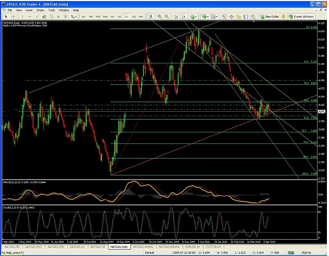This screenshot has width=329, height=256.
Task: Switch to the COTTON,H4 chart tab
Action: [x=213, y=247]
